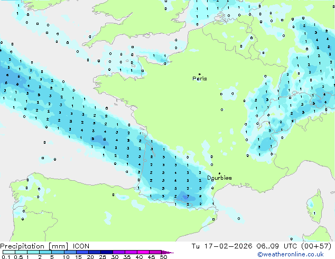Viewport: 335px width, 259px height.
Task: Click the ICON model name label
Action: [x=81, y=246]
